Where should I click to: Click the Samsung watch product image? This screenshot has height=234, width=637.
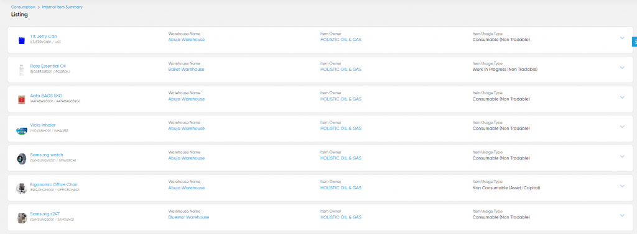click(x=22, y=158)
